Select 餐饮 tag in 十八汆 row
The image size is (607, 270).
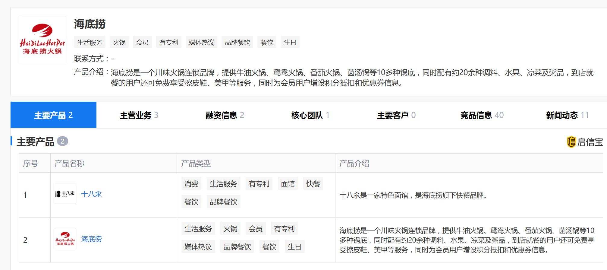[191, 202]
